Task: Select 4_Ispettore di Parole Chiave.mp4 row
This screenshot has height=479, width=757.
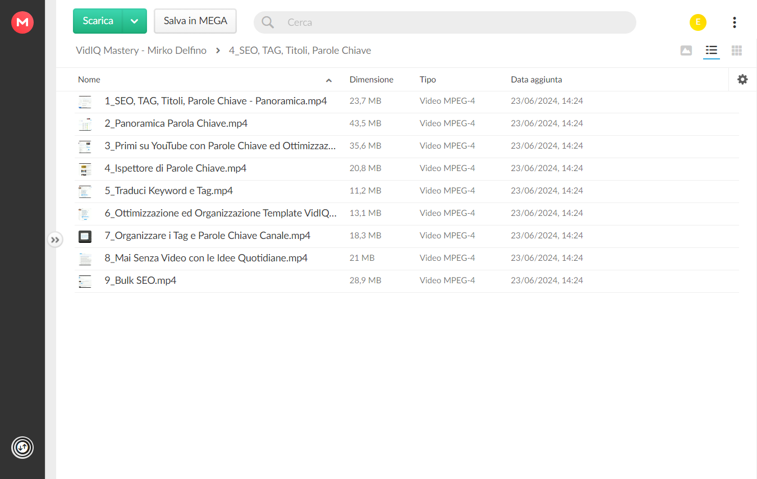Action: click(x=406, y=169)
